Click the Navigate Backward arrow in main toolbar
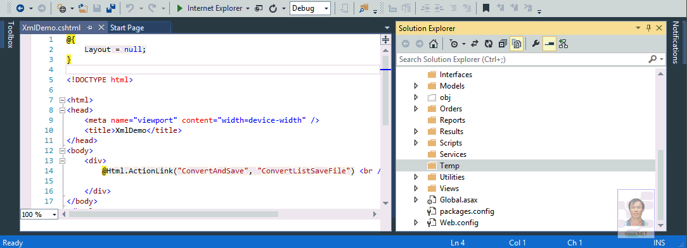The height and width of the screenshot is (248, 687). (x=20, y=8)
